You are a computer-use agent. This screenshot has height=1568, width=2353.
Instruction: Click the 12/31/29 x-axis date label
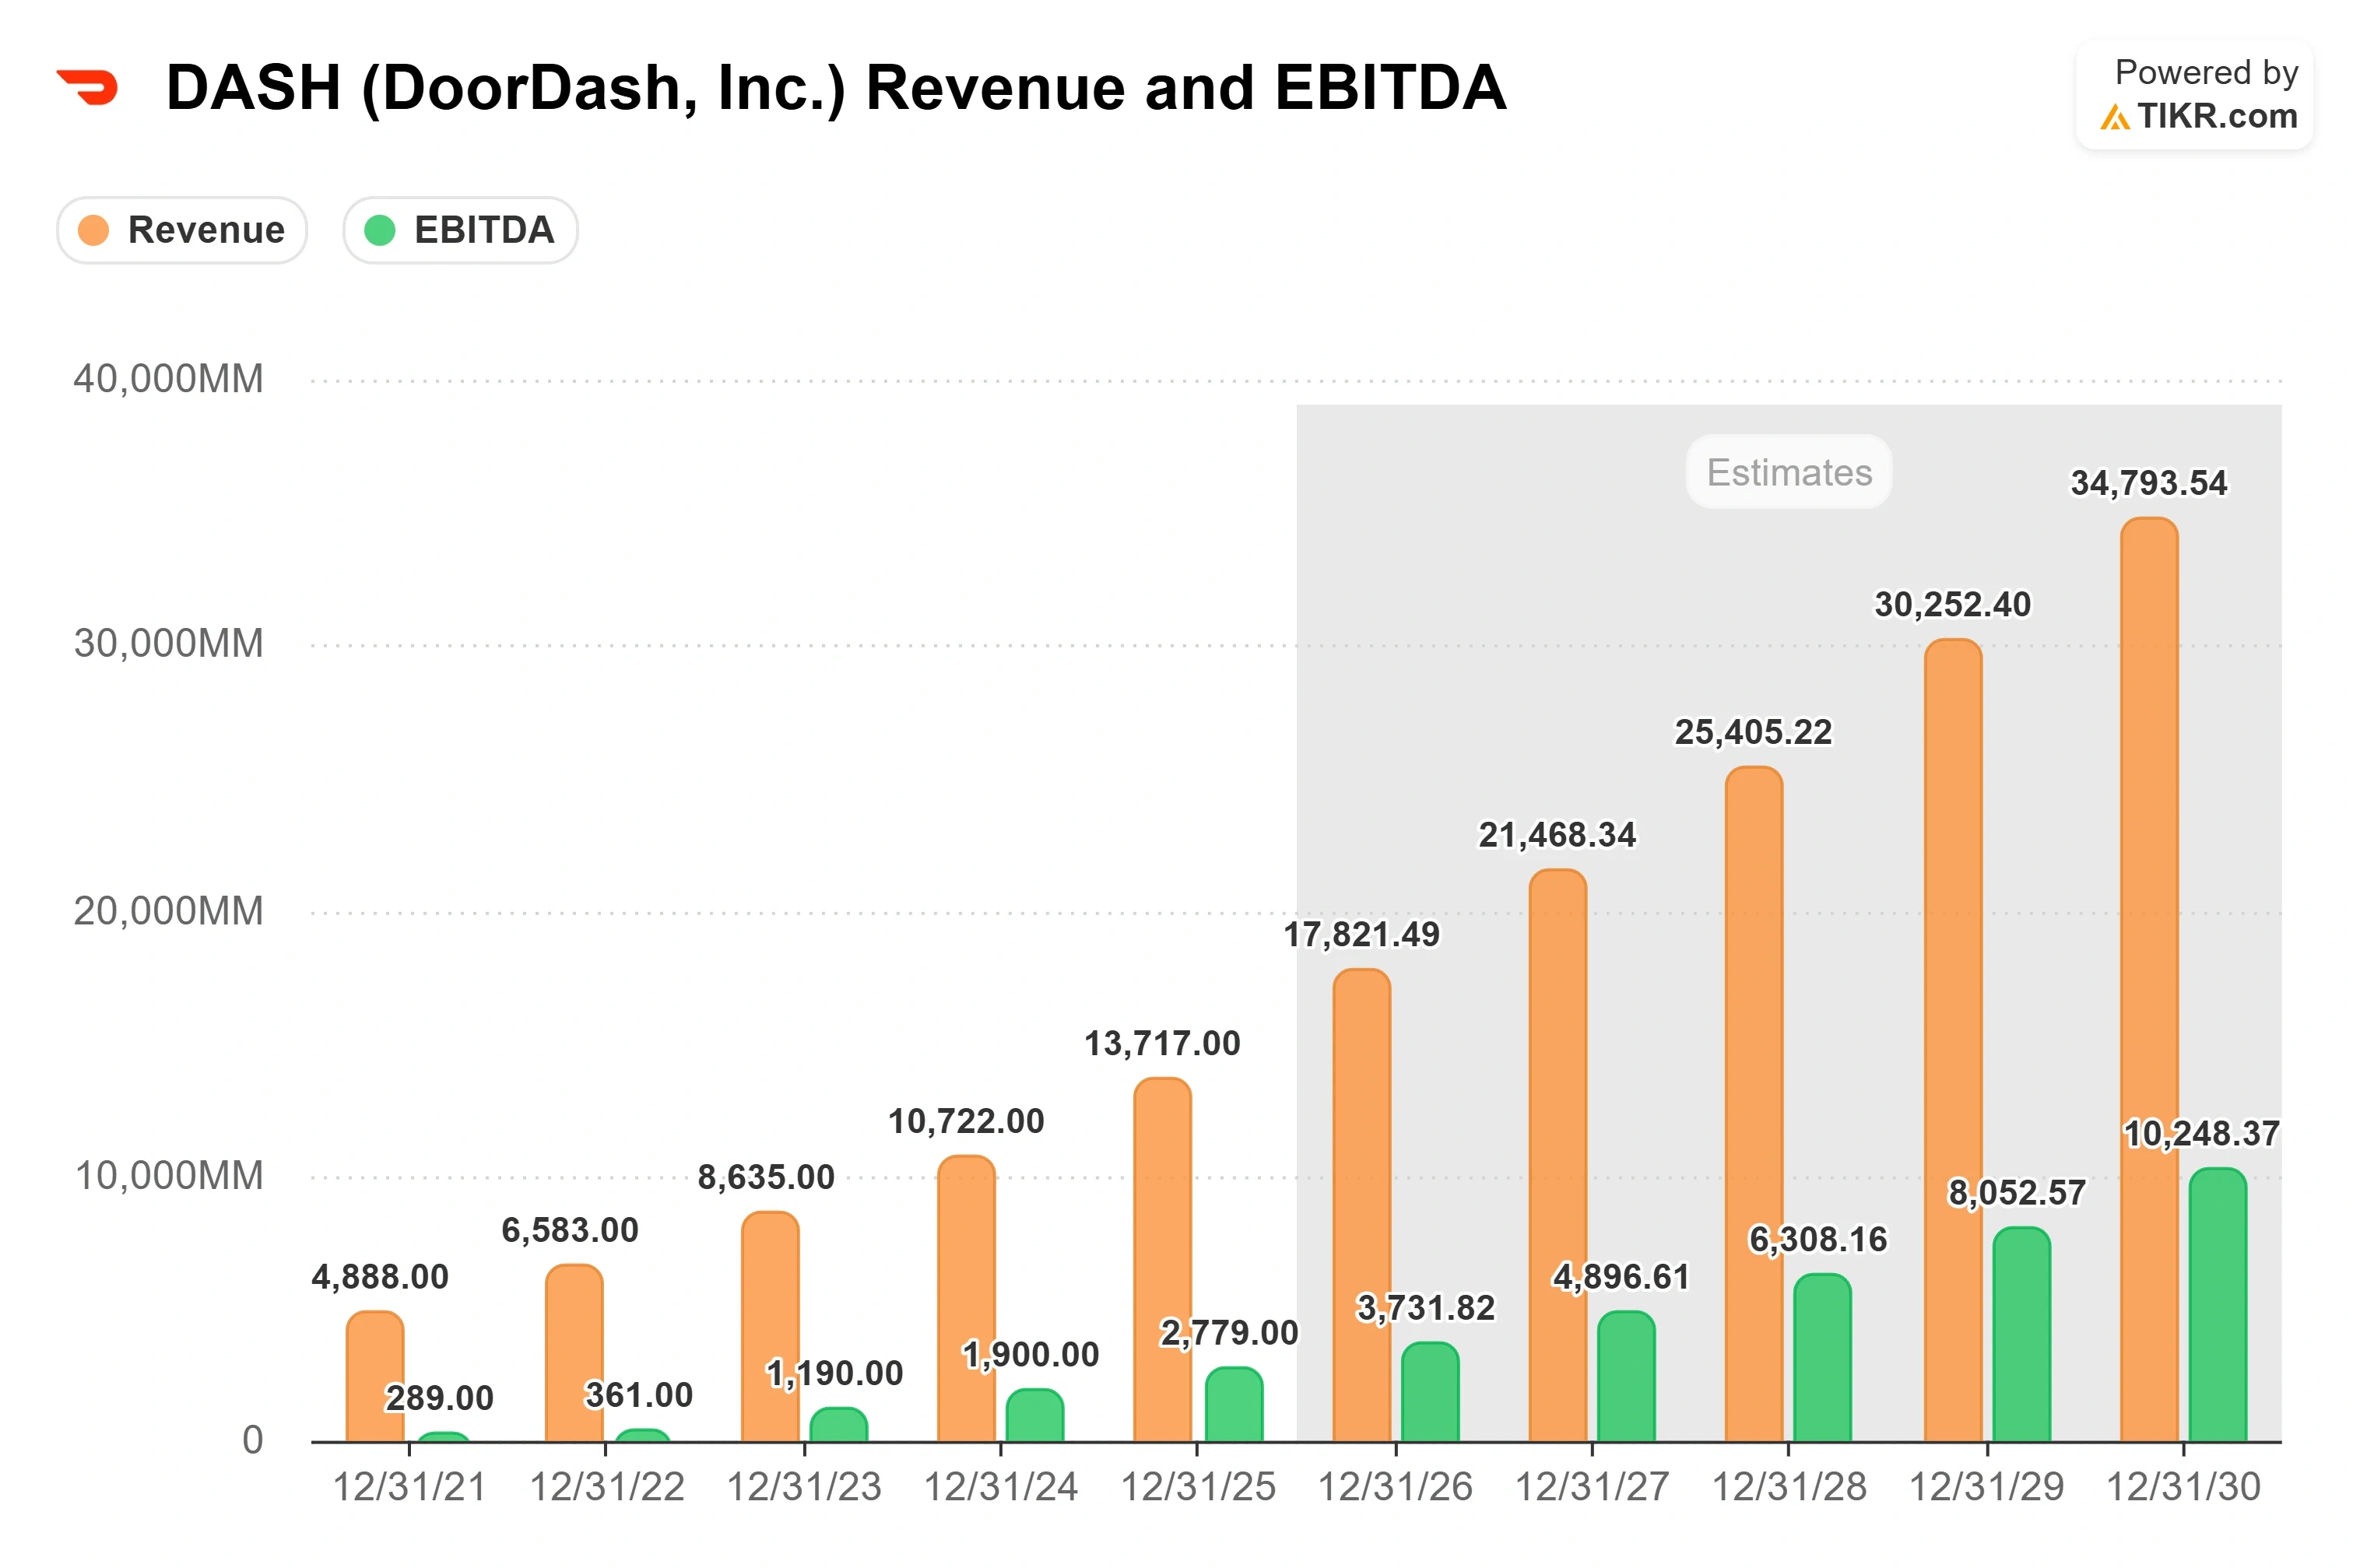click(1986, 1487)
